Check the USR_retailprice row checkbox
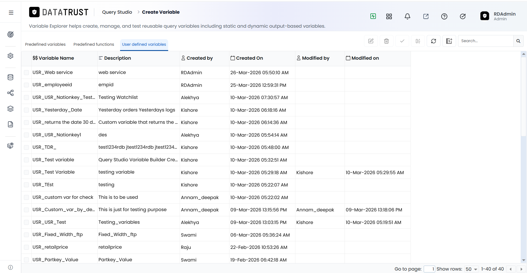The image size is (527, 273). click(26, 247)
